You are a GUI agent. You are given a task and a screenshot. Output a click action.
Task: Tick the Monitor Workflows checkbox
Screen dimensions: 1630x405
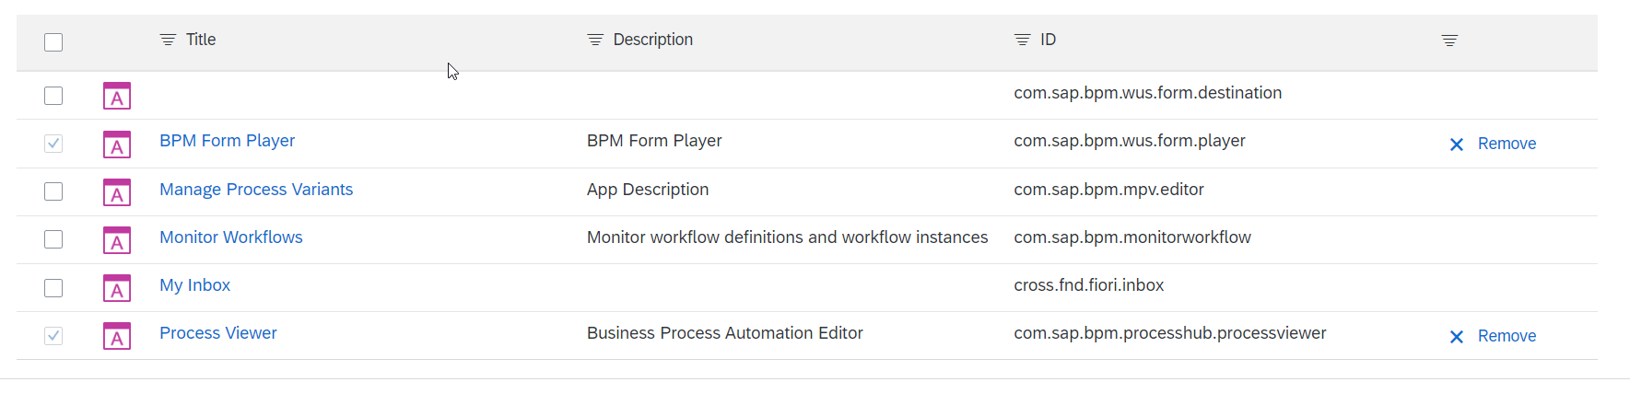coord(53,239)
